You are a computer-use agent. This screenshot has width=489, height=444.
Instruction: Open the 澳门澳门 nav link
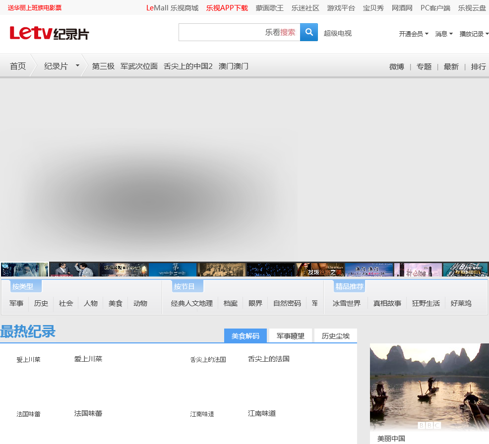(x=233, y=66)
